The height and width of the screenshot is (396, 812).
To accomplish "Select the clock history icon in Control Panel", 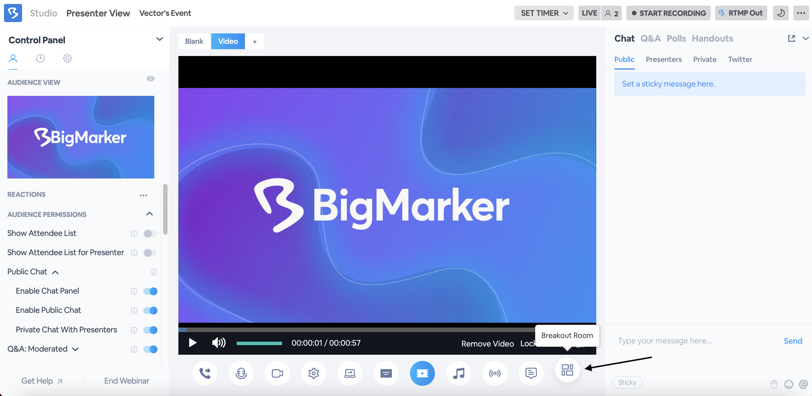I will [x=40, y=58].
